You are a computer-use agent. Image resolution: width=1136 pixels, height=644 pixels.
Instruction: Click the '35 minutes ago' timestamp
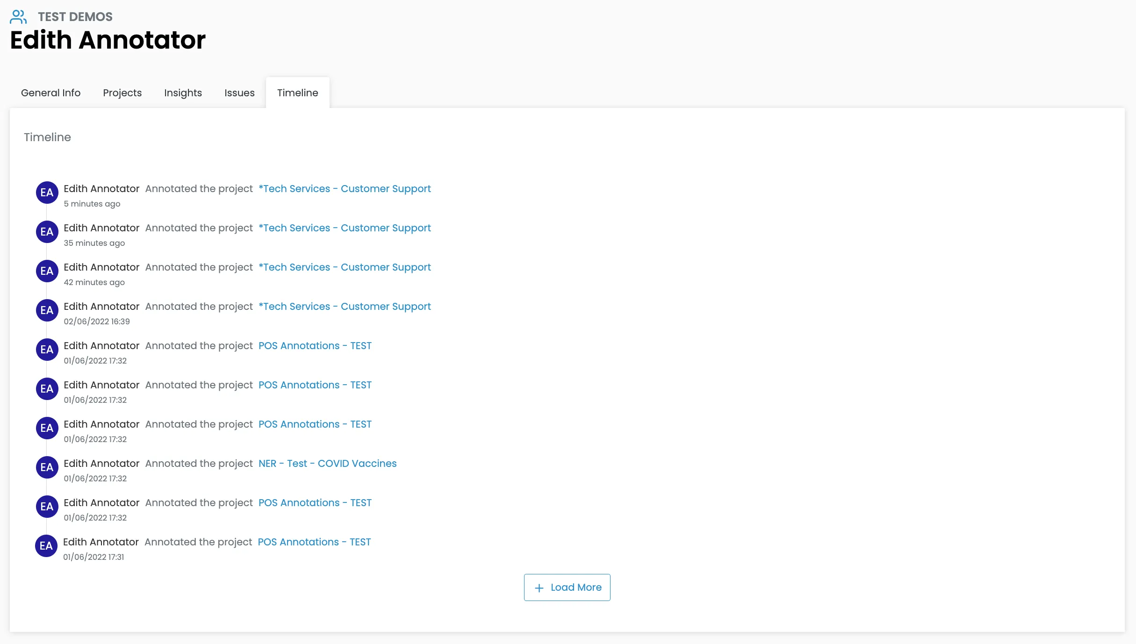(x=94, y=243)
